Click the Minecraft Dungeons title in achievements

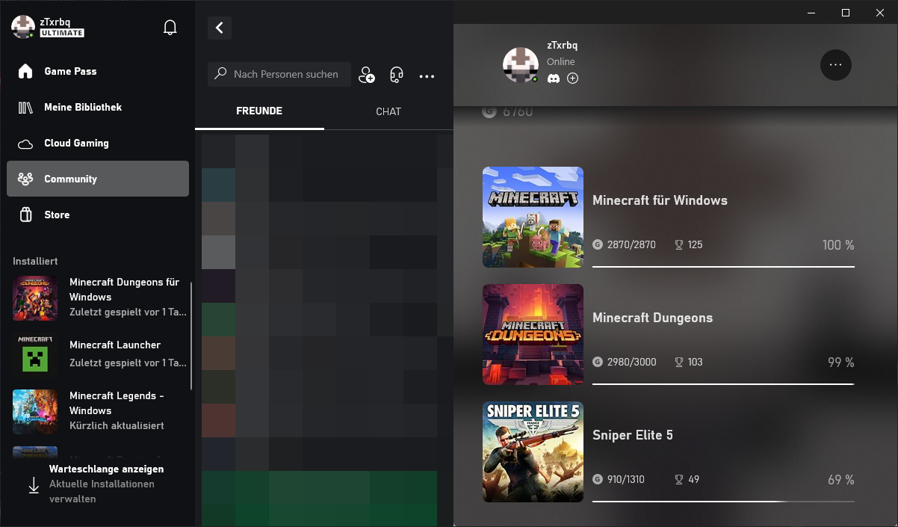(x=652, y=318)
